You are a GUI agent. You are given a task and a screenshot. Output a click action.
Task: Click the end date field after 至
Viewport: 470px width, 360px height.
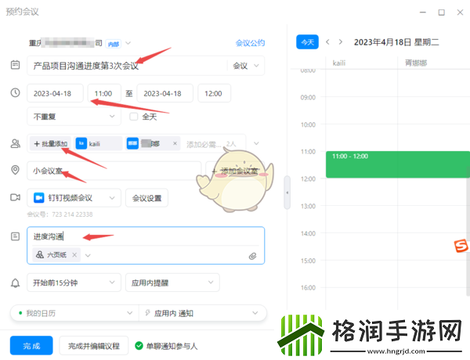[x=164, y=93]
